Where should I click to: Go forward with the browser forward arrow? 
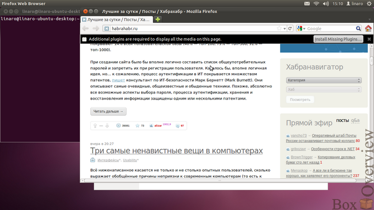tap(96, 28)
